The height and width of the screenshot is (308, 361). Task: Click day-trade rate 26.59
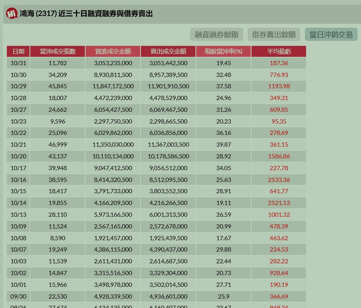pos(223,215)
